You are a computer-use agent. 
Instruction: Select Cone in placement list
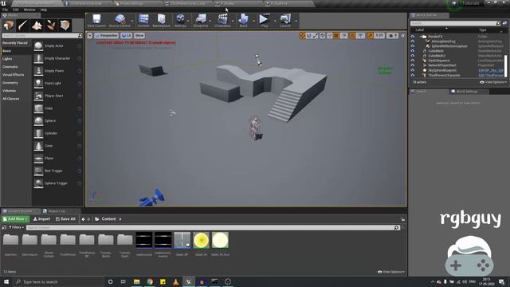tap(57, 146)
